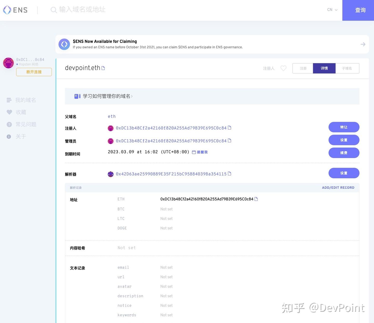Click 断开连接 to disconnect wallet
Image resolution: width=374 pixels, height=323 pixels.
point(34,72)
